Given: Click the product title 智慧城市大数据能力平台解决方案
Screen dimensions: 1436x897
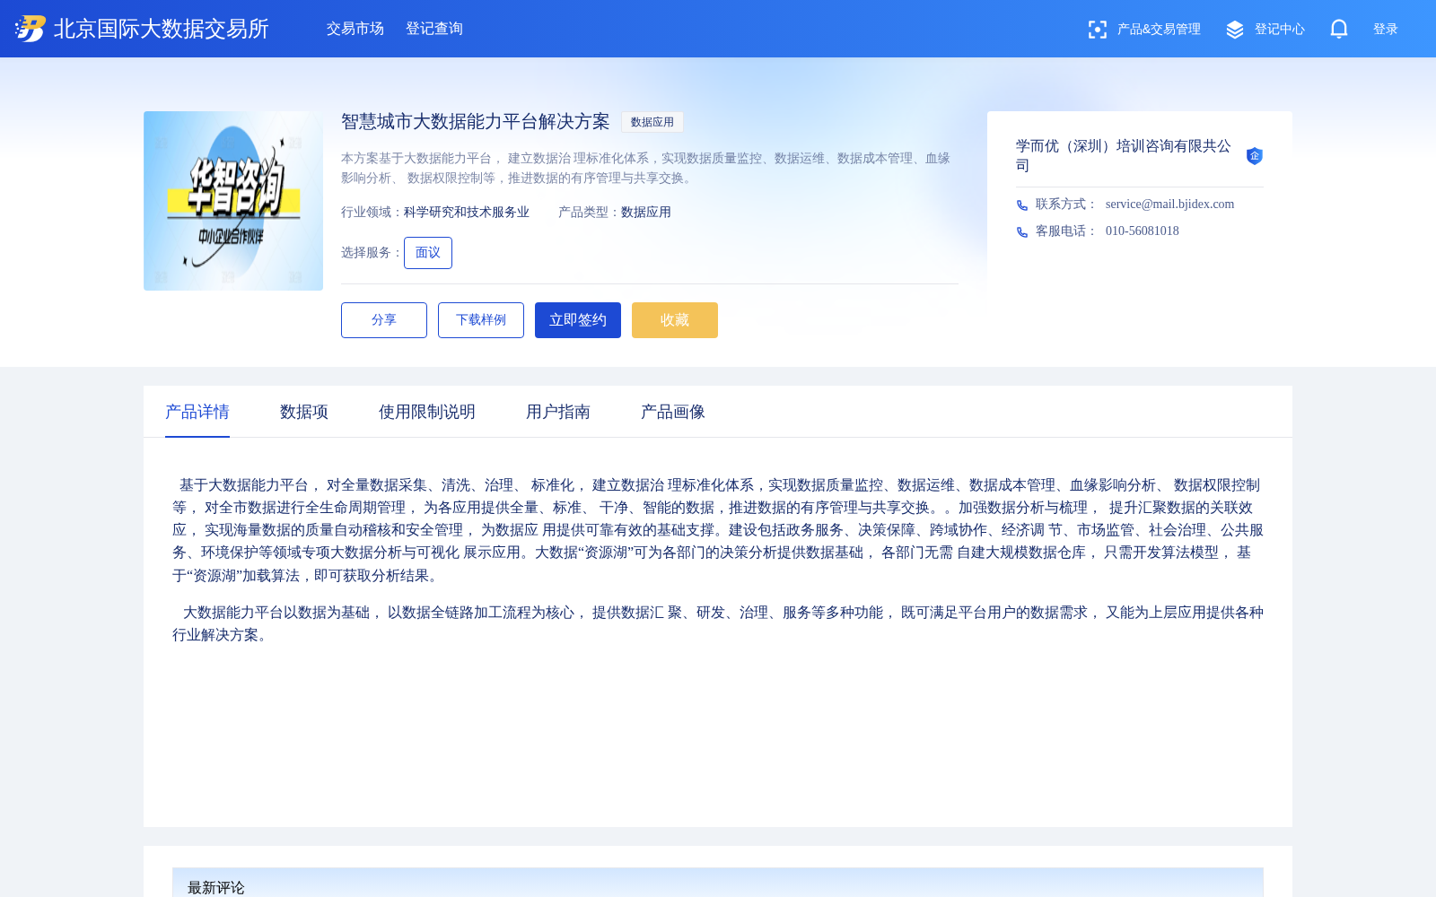Looking at the screenshot, I should coord(476,122).
